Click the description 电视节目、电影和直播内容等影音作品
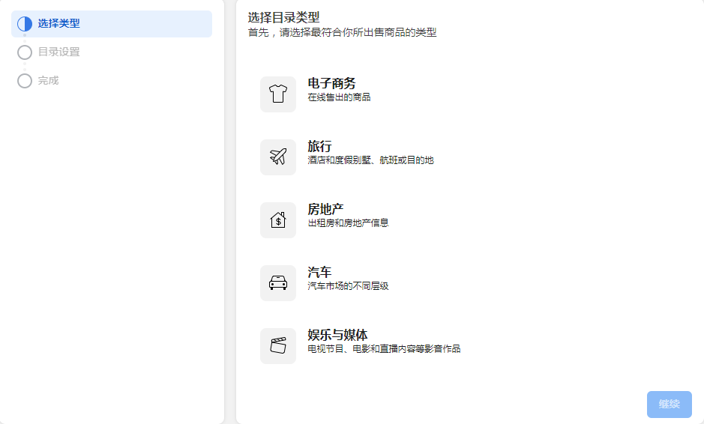 coord(384,349)
